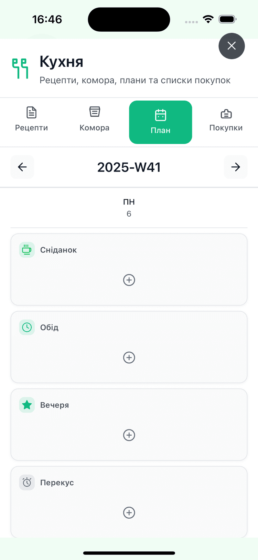Click the plus icon under Сніданок
Viewport: 258px width, 560px height.
[129, 280]
